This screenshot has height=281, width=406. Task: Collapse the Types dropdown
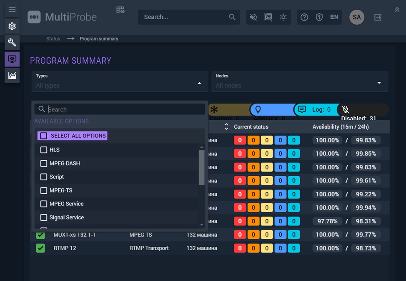200,84
